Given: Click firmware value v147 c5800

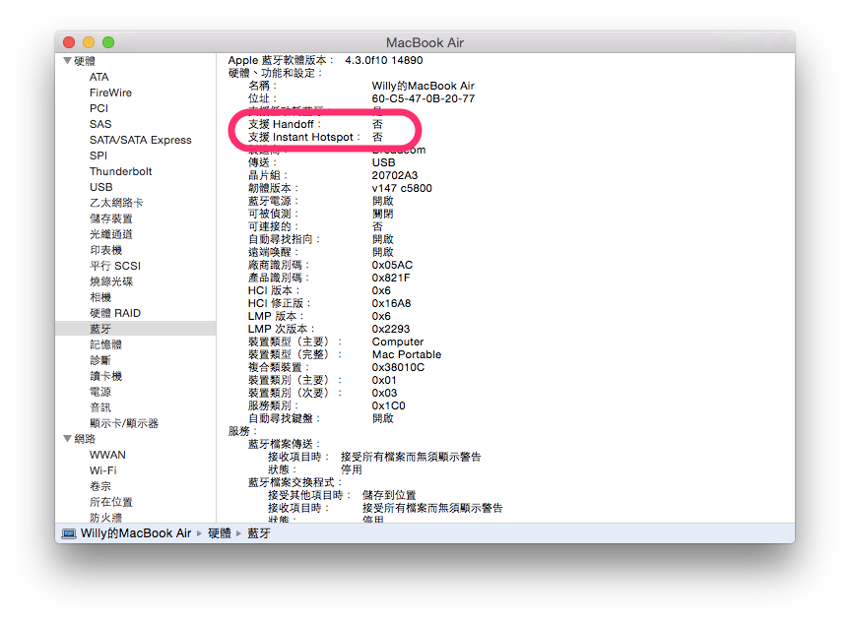Looking at the screenshot, I should (402, 188).
